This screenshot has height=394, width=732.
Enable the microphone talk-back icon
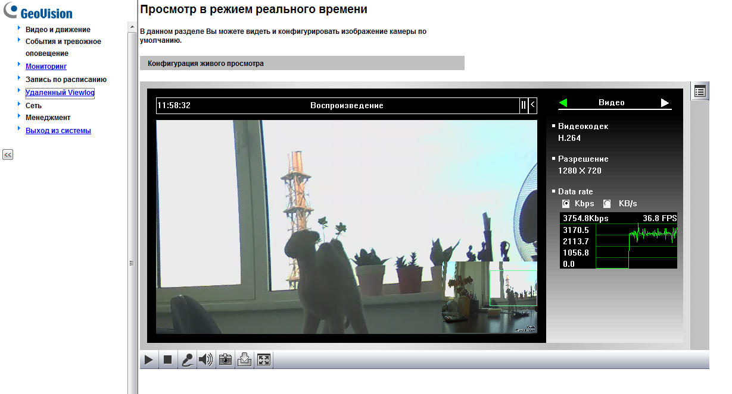point(187,360)
